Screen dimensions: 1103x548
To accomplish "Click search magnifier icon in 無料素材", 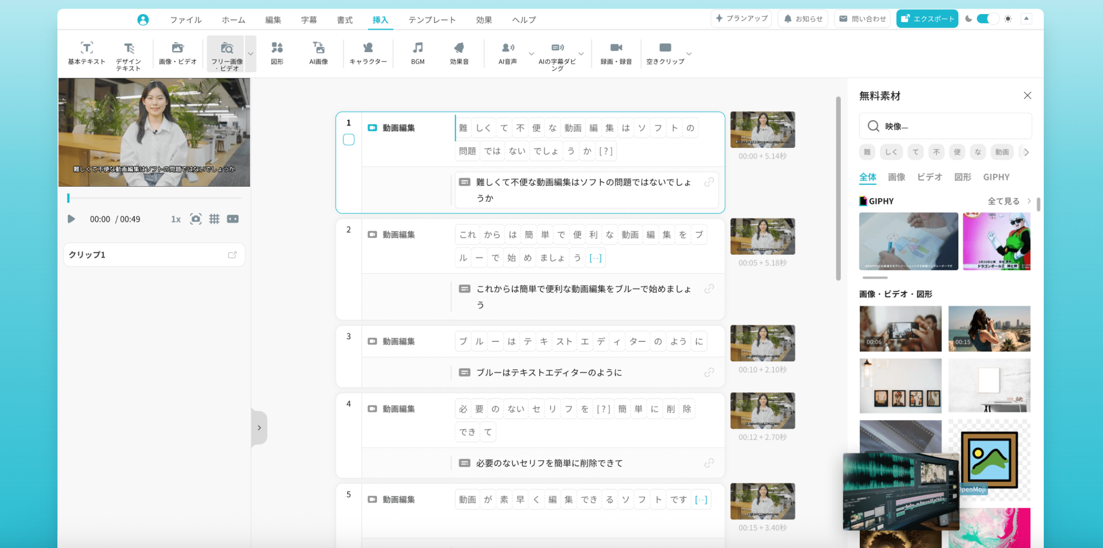I will click(x=873, y=126).
